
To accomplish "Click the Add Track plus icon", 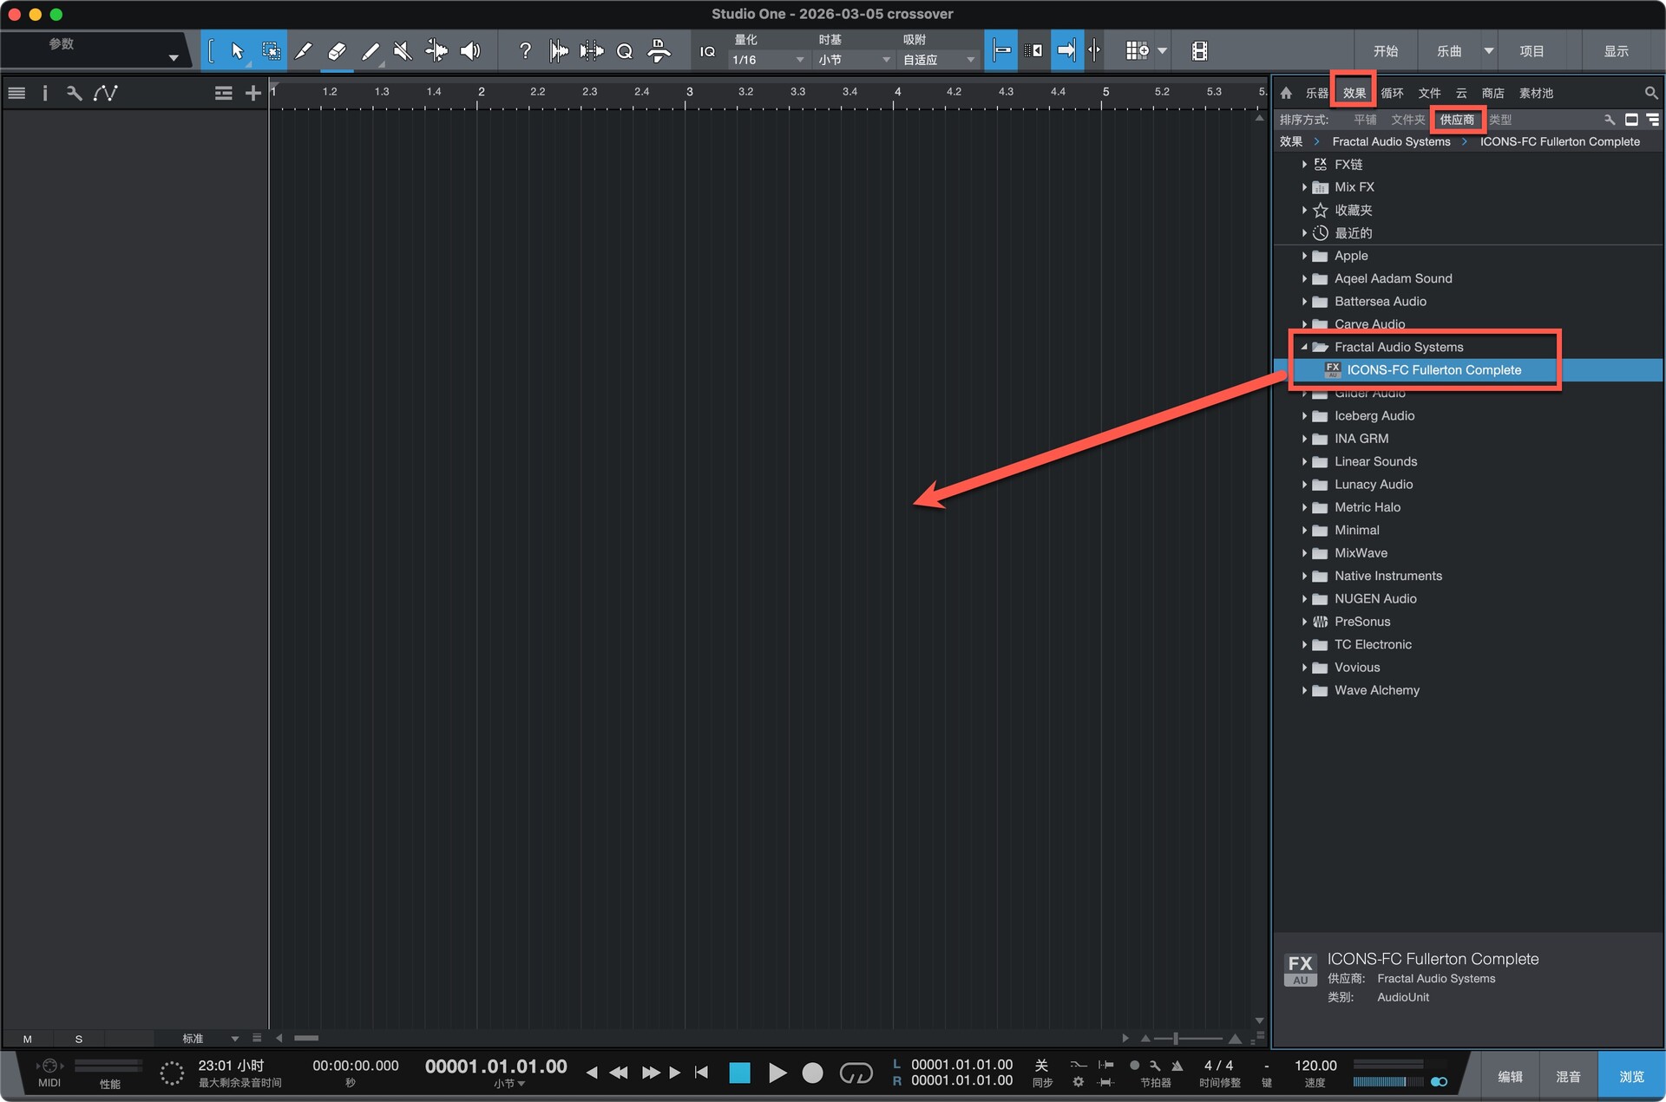I will 253,93.
